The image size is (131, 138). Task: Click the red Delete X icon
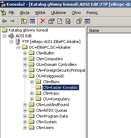click(43, 21)
